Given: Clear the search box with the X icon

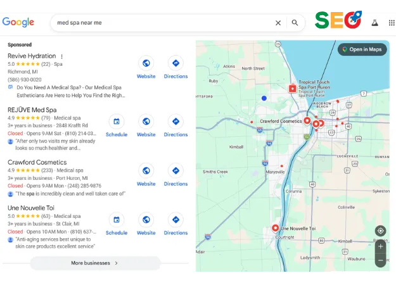Looking at the screenshot, I should point(278,23).
